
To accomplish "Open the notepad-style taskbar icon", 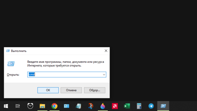I will point(79,106).
